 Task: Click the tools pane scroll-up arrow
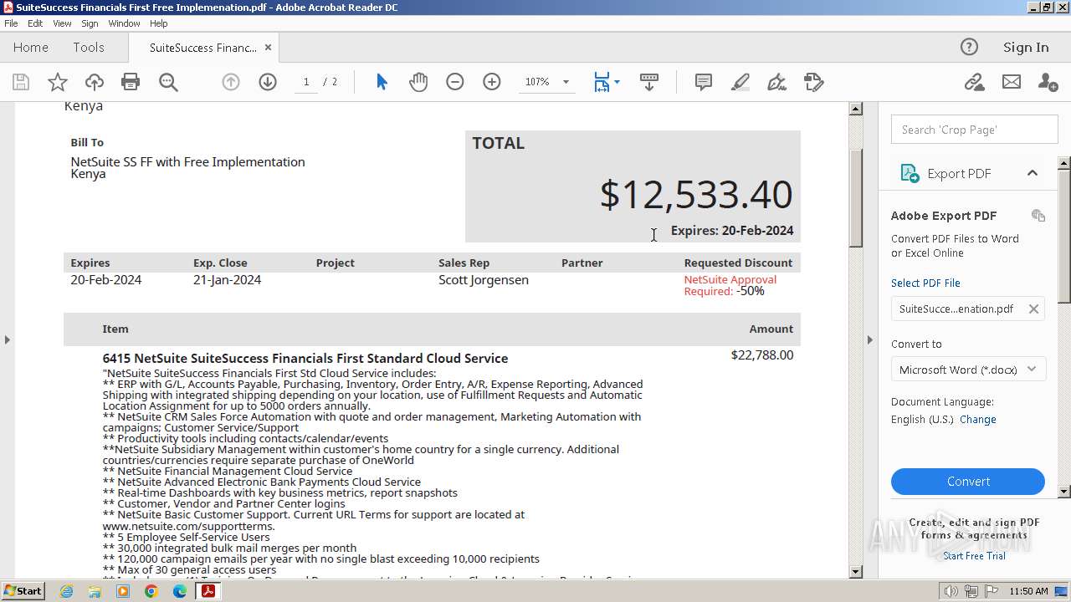click(x=1064, y=162)
